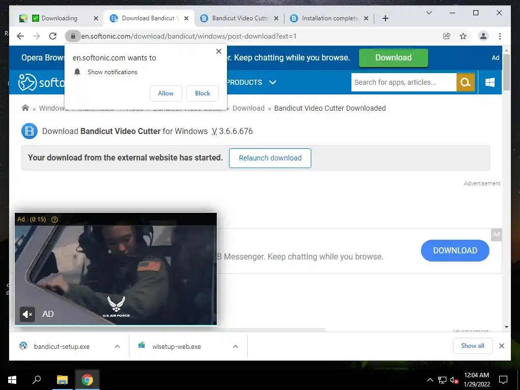The width and height of the screenshot is (520, 390).
Task: Click the ad countdown text (0:15)
Action: [31, 219]
